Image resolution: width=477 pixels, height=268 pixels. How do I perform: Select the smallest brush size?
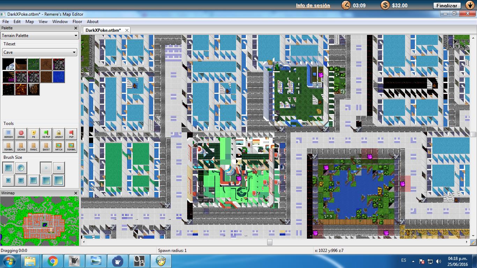46,168
